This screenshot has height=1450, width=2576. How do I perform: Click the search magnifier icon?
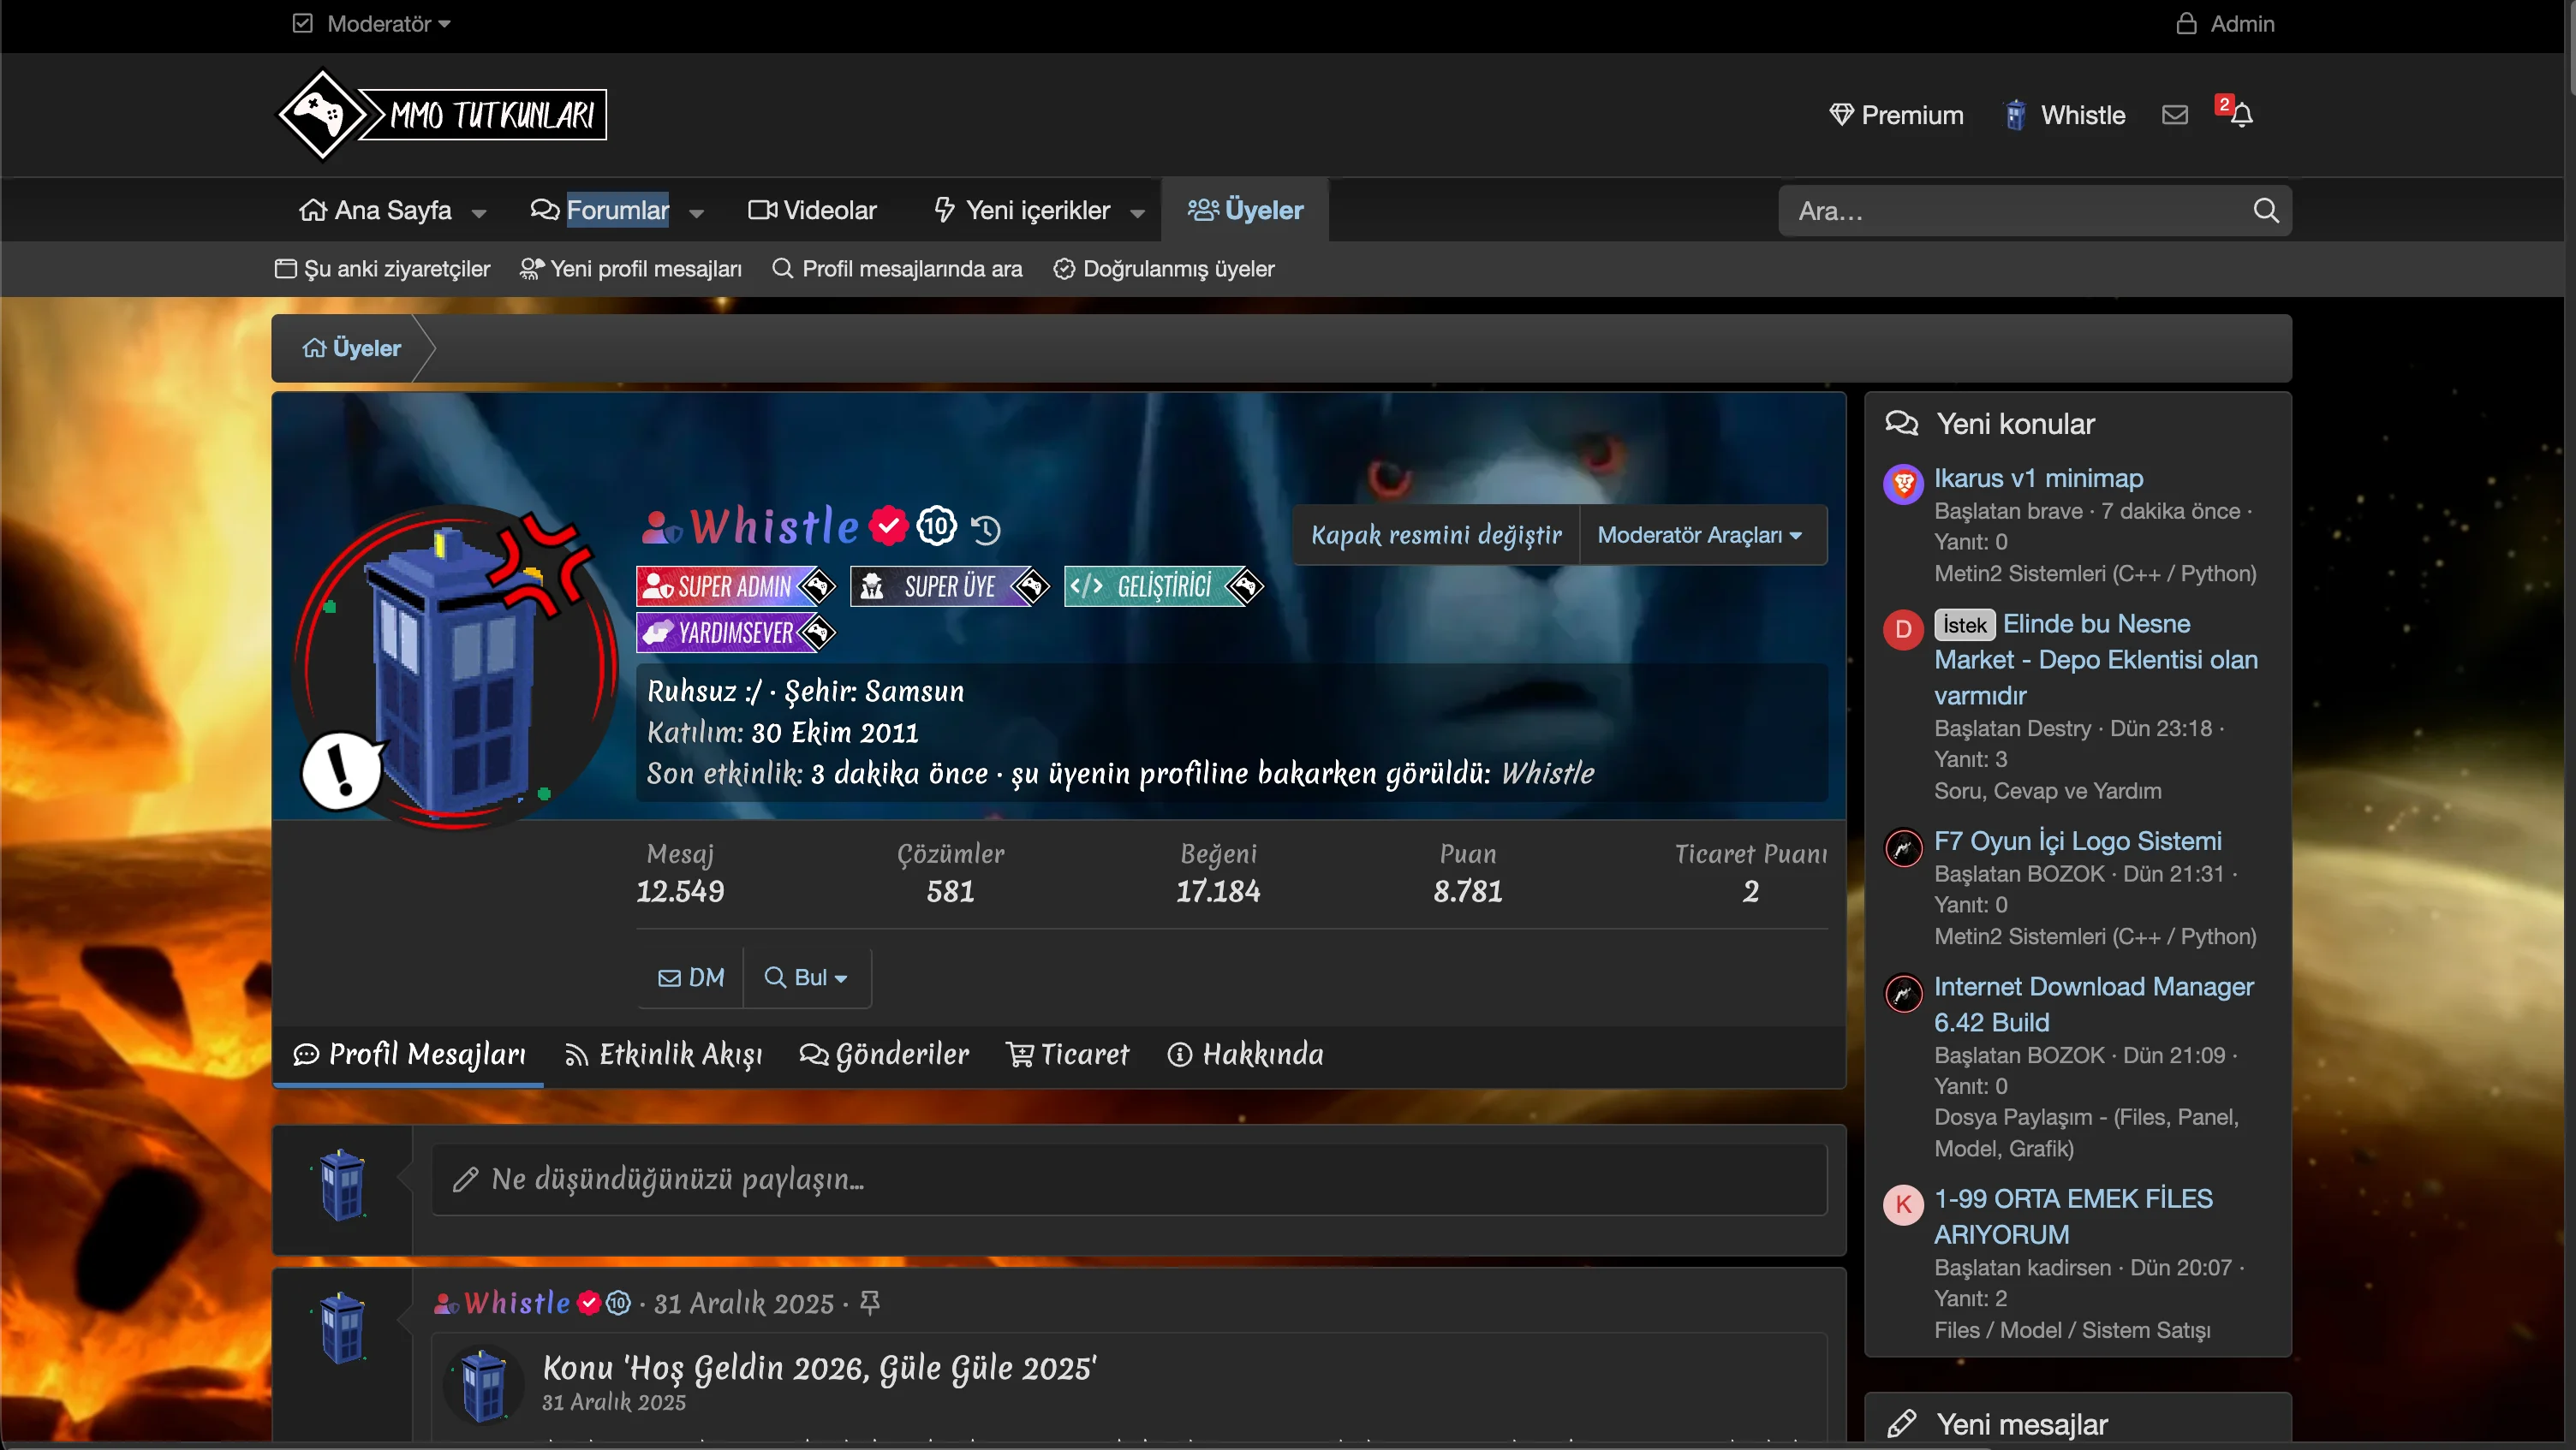(2265, 211)
